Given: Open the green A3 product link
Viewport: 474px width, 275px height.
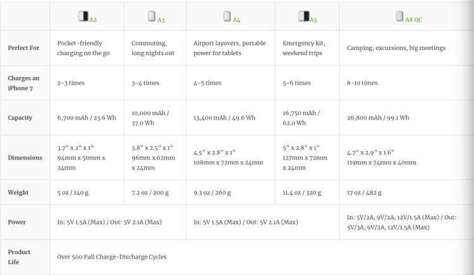Looking at the screenshot, I should (161, 20).
